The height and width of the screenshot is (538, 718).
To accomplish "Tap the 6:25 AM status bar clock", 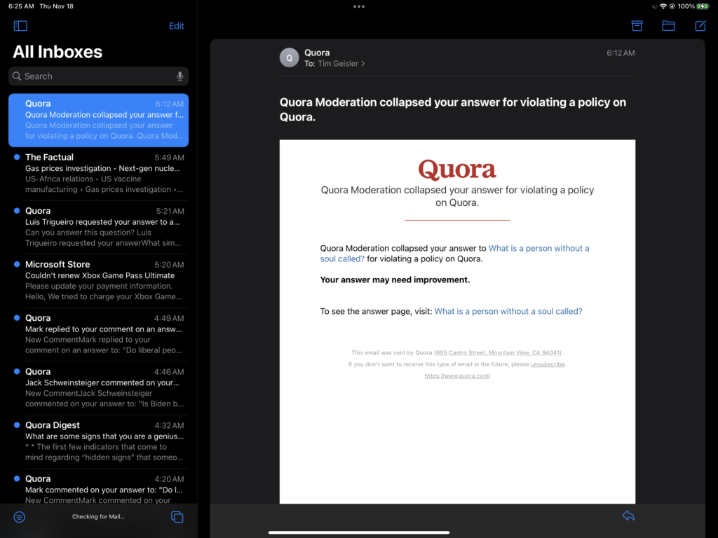I will 21,6.
